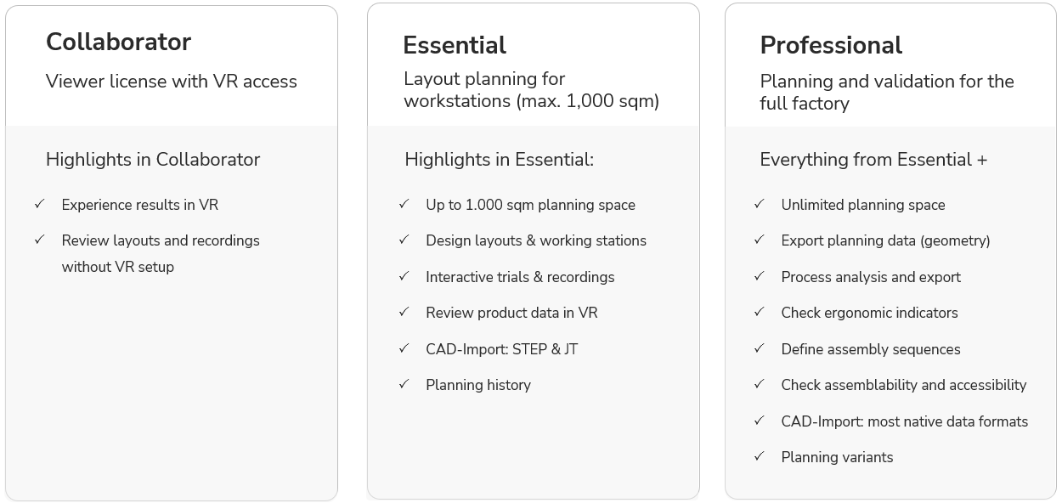
Task: Click checkmark next to Check ergonomic indicators
Action: point(759,312)
